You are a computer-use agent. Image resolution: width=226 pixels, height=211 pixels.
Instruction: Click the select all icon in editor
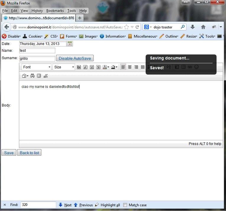point(39,76)
